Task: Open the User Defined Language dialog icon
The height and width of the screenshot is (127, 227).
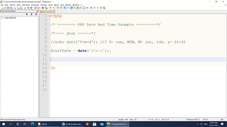Action: (x=74, y=8)
